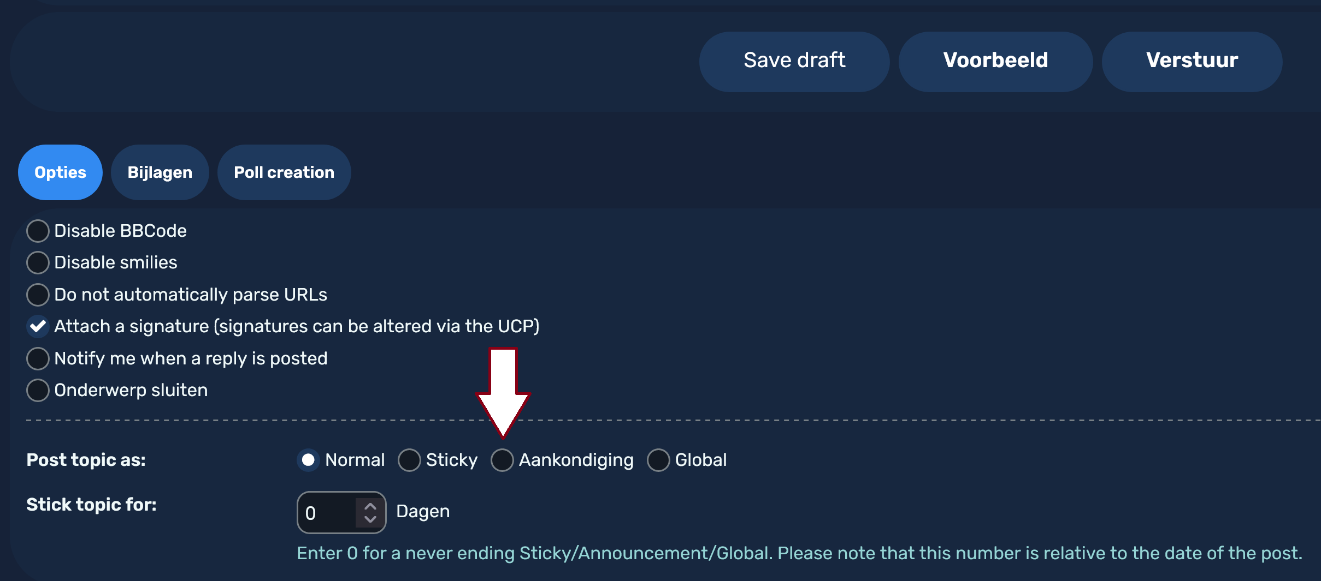Check the Disable smilies box
Image resolution: width=1321 pixels, height=581 pixels.
pyautogui.click(x=37, y=262)
